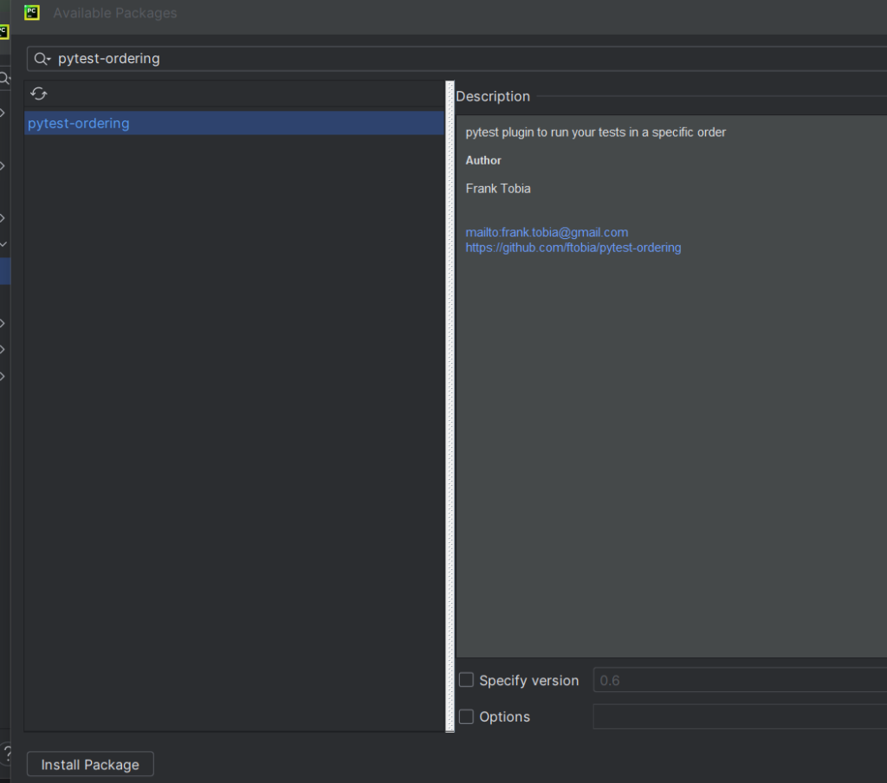Click the PyCharm logo in Available Packages title

tap(32, 12)
